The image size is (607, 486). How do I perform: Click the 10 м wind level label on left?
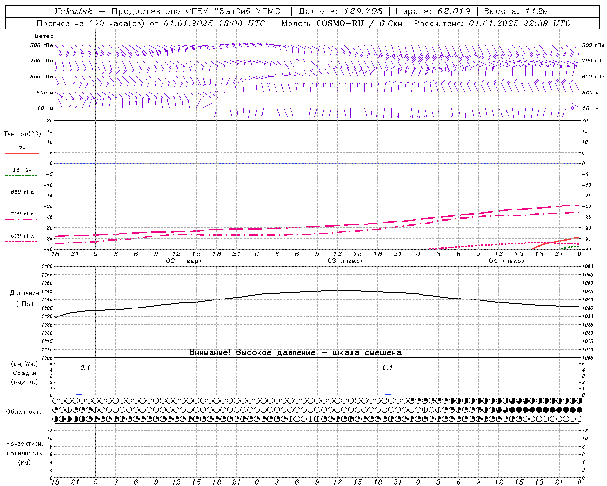tap(46, 108)
